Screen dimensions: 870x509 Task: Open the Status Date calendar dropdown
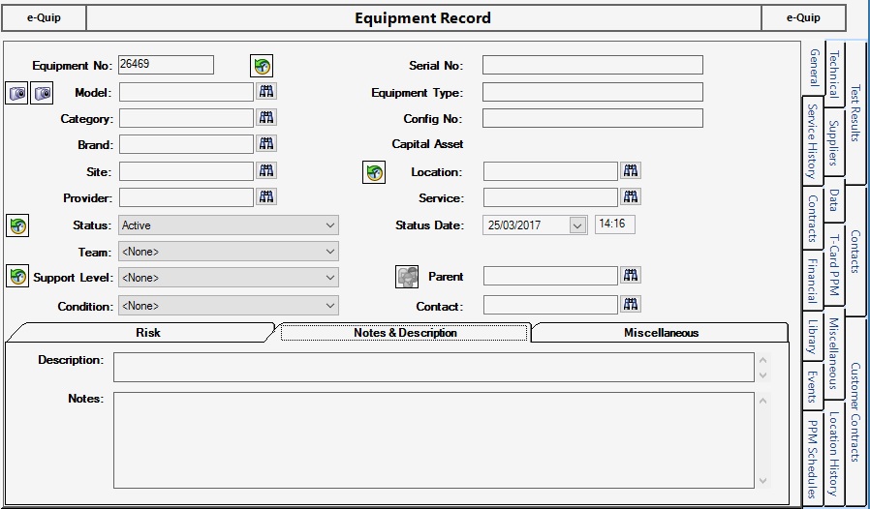pos(577,225)
